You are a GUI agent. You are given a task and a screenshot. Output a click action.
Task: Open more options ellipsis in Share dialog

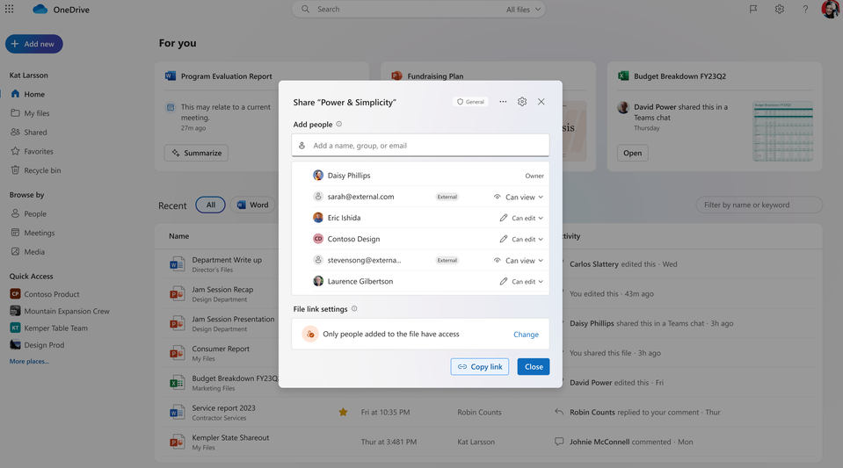(503, 102)
